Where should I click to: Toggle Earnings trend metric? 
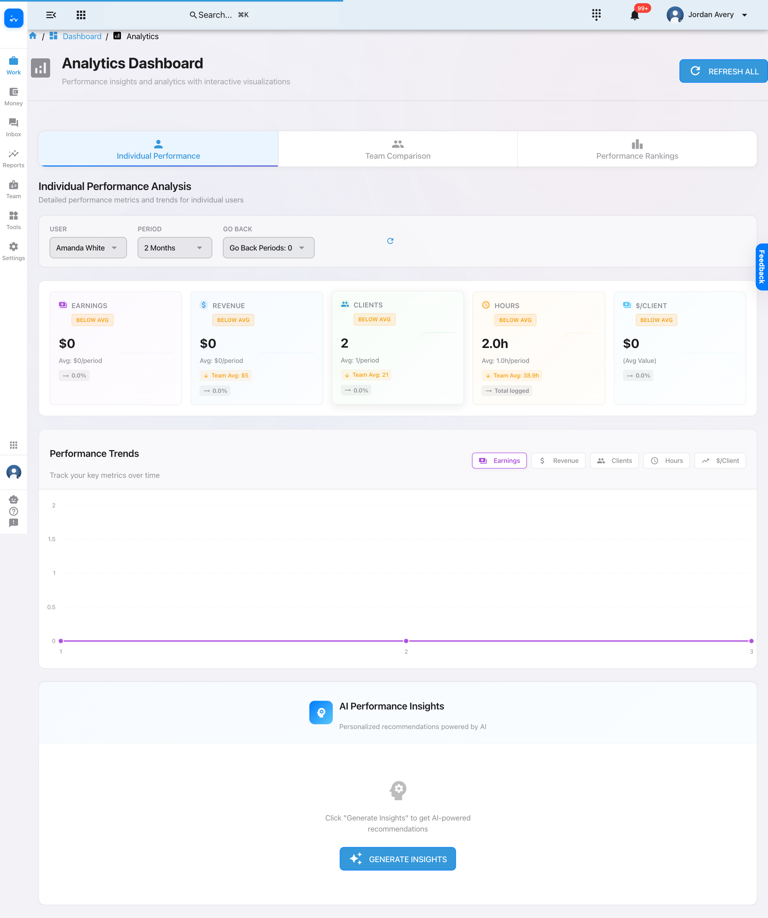point(499,461)
